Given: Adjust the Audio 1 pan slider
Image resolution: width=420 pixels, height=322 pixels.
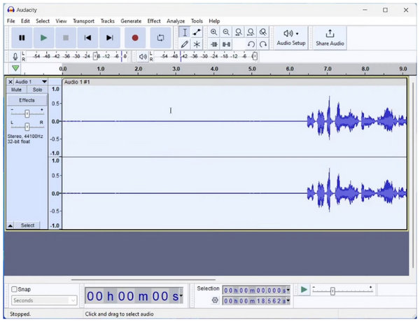Looking at the screenshot, I should [x=27, y=127].
